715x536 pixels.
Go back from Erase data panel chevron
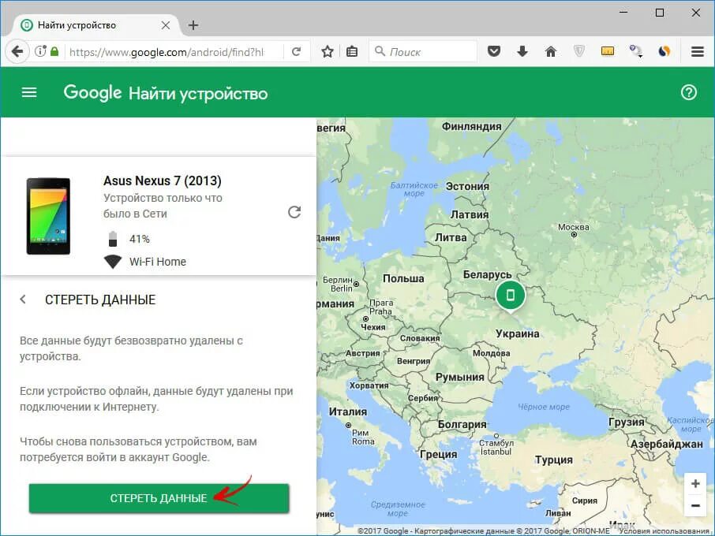tap(23, 300)
